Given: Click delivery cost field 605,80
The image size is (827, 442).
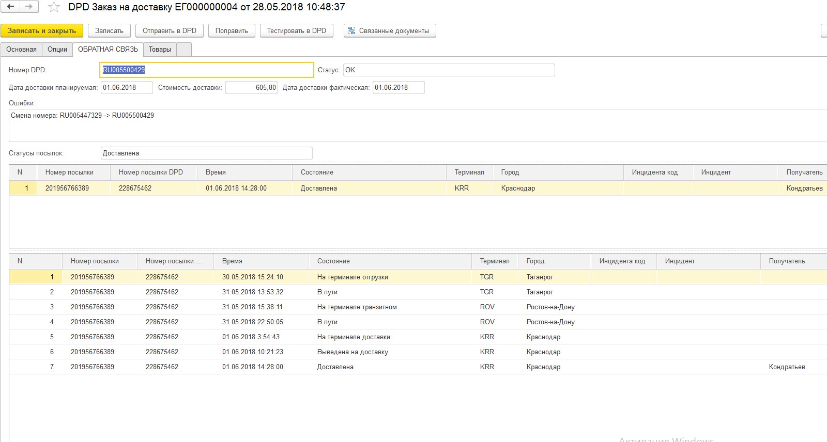Looking at the screenshot, I should [252, 88].
